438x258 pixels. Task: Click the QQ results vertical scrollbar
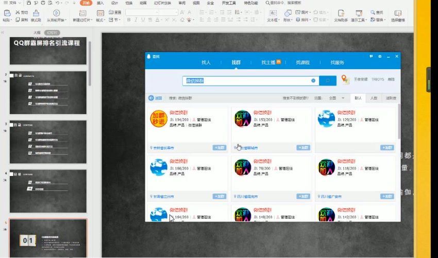[399, 121]
